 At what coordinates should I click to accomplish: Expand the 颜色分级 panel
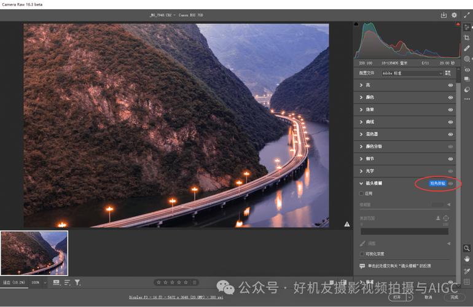361,147
